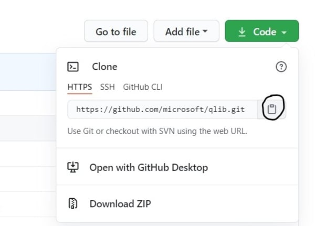The height and width of the screenshot is (226, 315).
Task: Click the terminal icon beside Clone
Action: tap(73, 67)
